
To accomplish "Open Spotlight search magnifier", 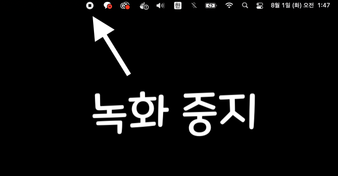I will click(x=245, y=6).
